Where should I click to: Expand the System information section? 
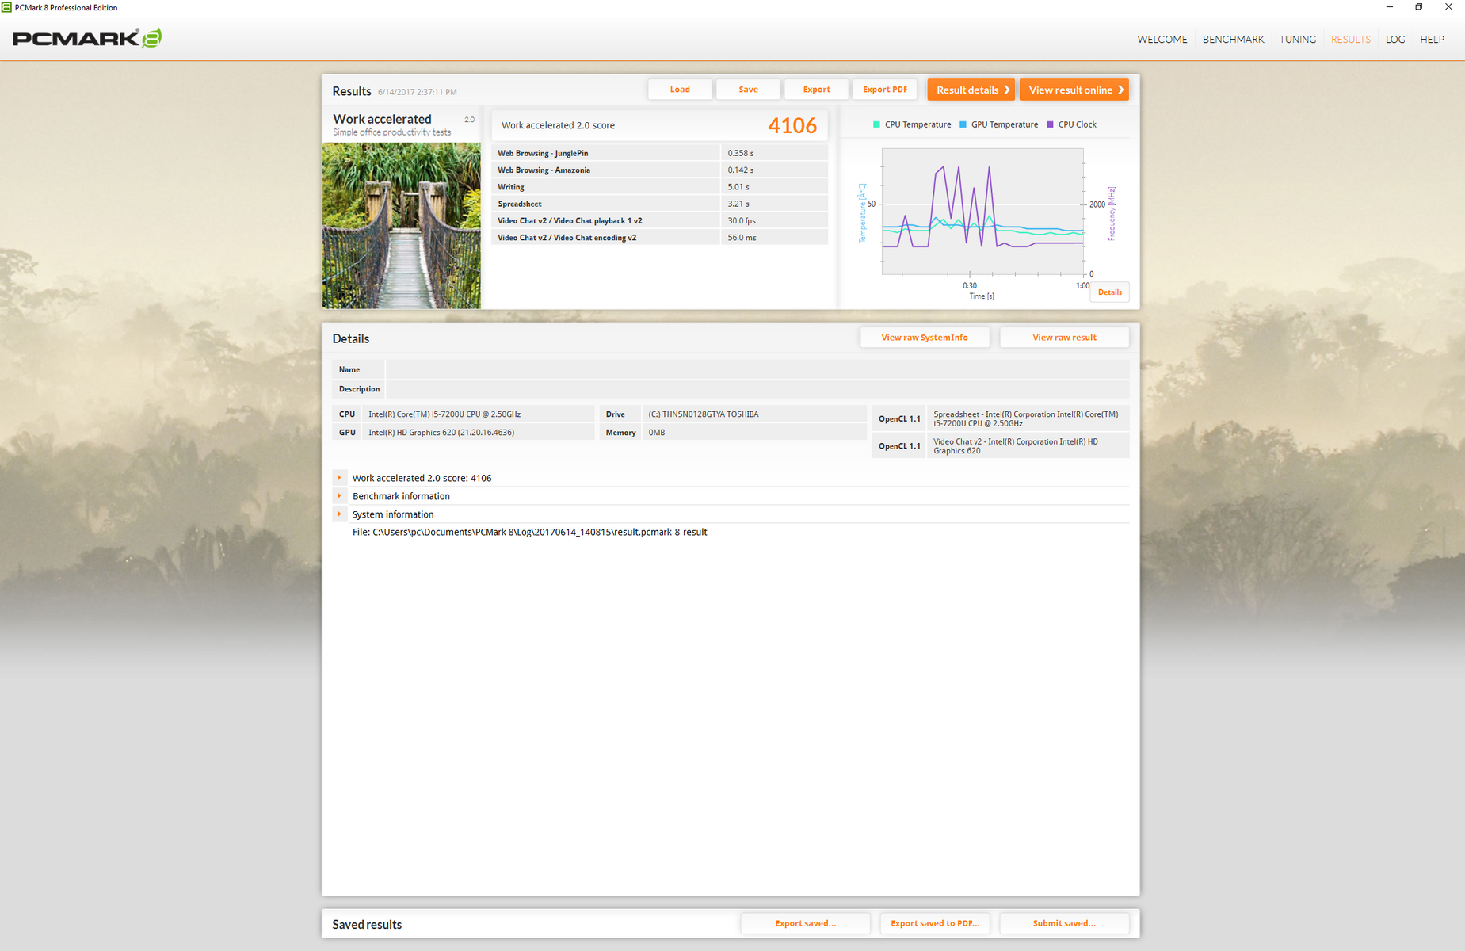(x=340, y=514)
